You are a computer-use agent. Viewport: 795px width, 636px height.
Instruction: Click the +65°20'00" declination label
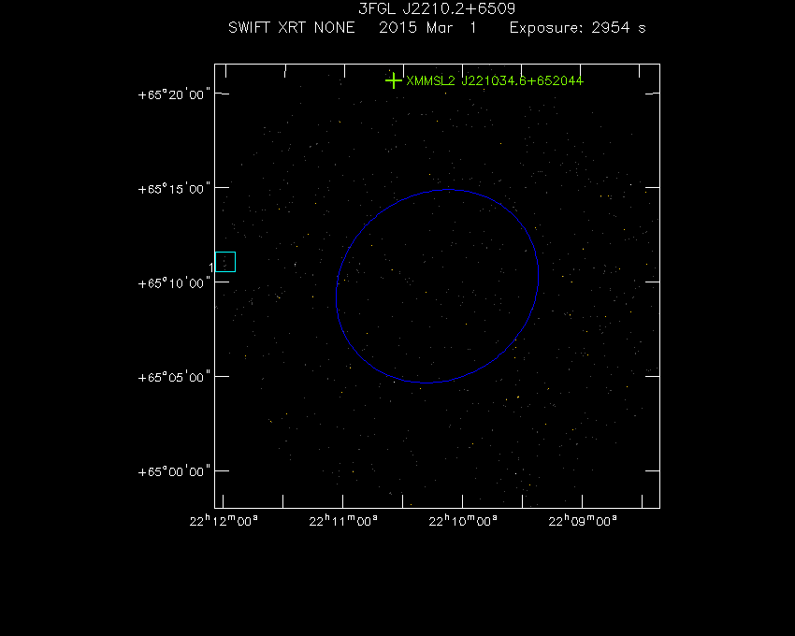point(174,94)
